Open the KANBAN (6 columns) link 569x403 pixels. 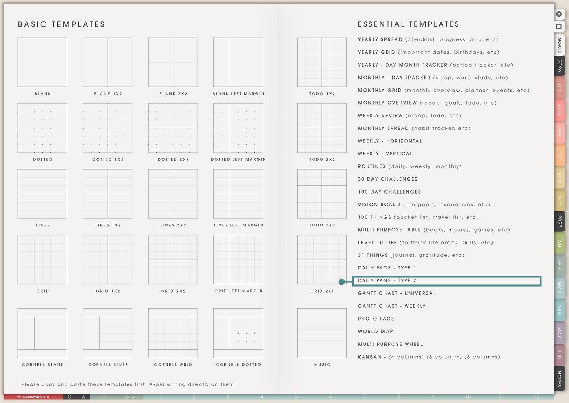coord(444,357)
